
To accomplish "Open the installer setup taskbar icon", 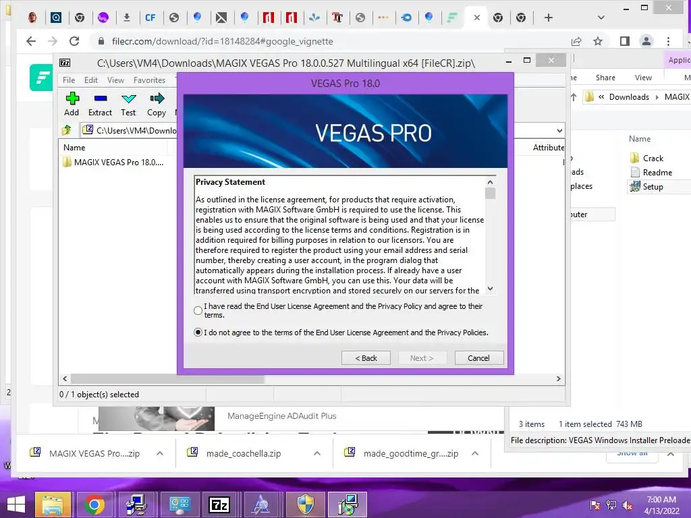I will pos(348,505).
